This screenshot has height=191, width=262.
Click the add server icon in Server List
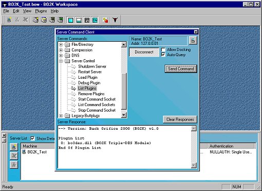tap(14, 147)
